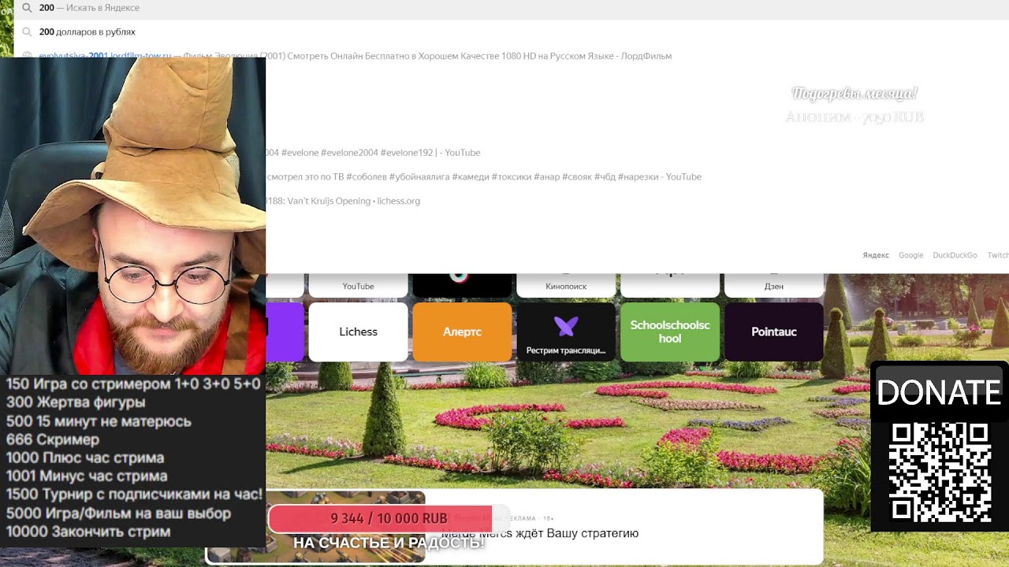Choose "200 долларов в рублях" suggestion
The height and width of the screenshot is (567, 1009).
[x=511, y=32]
